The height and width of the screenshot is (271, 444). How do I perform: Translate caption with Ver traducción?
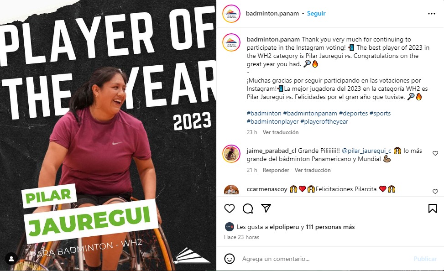(x=281, y=132)
